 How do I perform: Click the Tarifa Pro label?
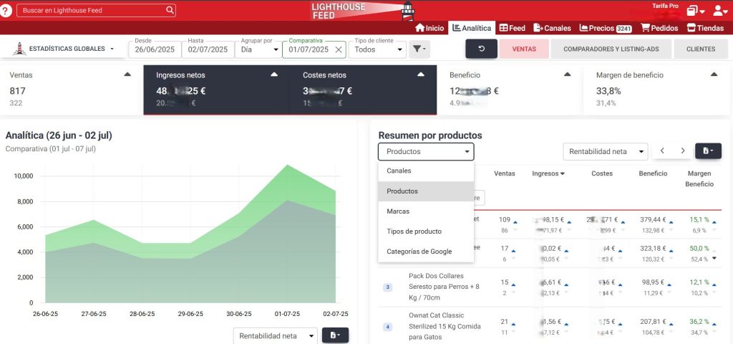coord(665,6)
